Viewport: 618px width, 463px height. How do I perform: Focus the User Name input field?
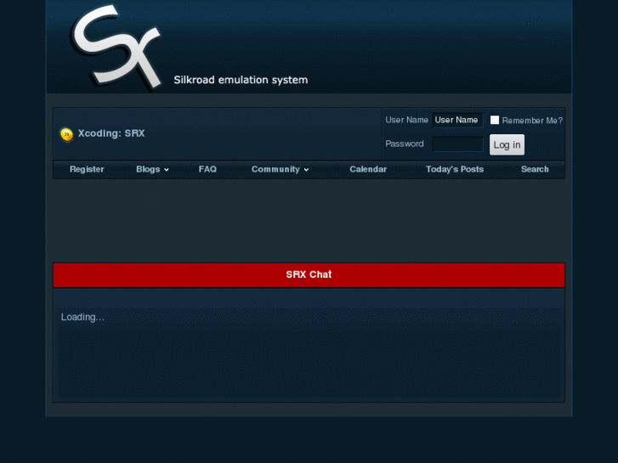pyautogui.click(x=457, y=120)
